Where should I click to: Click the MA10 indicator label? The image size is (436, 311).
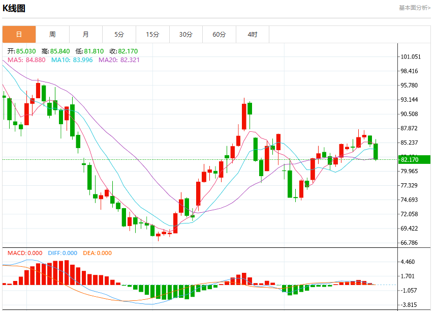pyautogui.click(x=72, y=60)
